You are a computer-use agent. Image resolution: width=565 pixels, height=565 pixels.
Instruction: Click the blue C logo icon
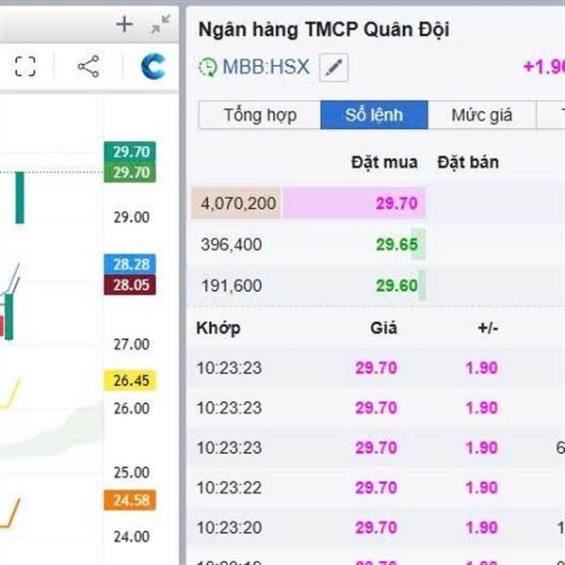click(x=153, y=66)
